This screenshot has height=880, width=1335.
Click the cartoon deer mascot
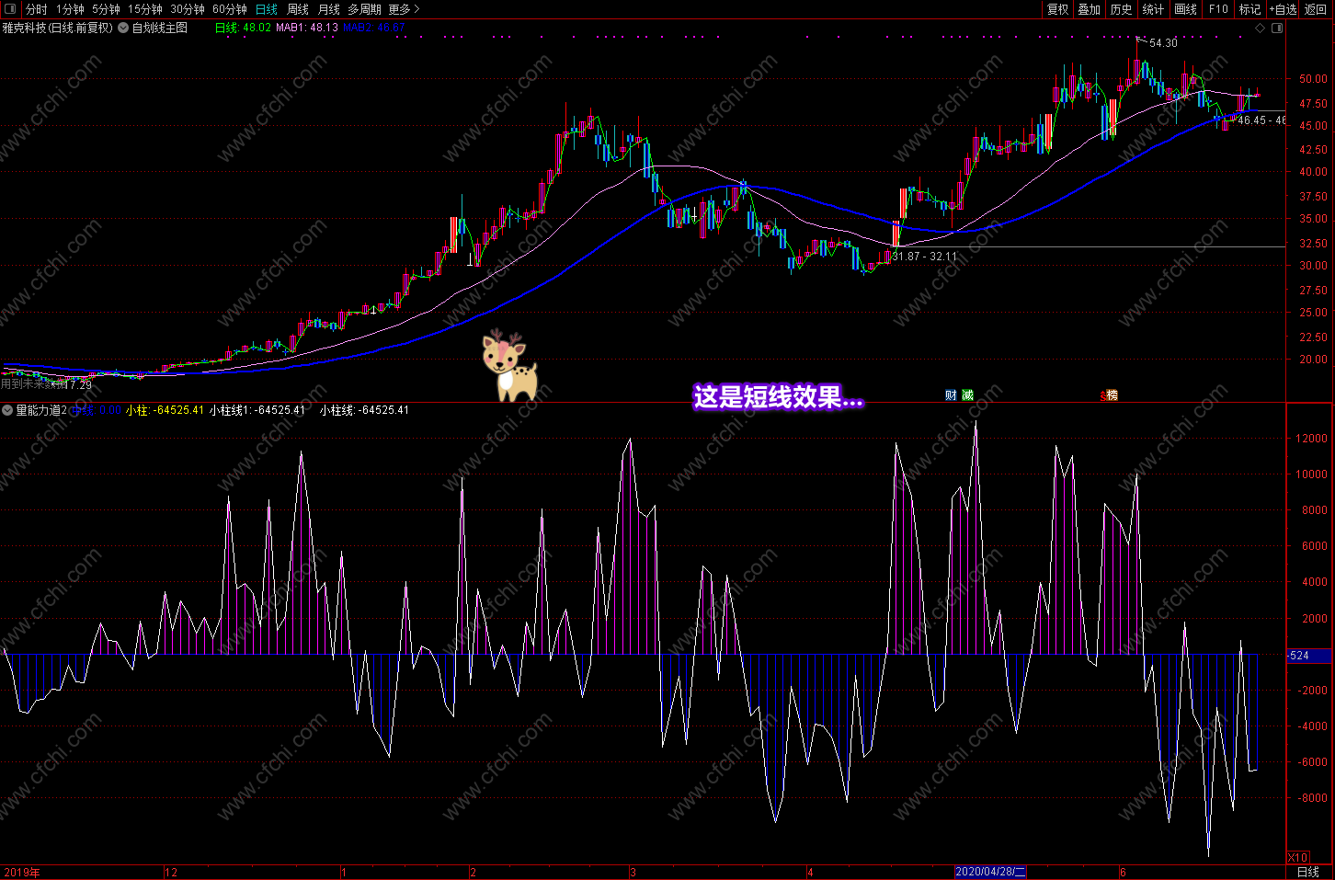pyautogui.click(x=508, y=366)
